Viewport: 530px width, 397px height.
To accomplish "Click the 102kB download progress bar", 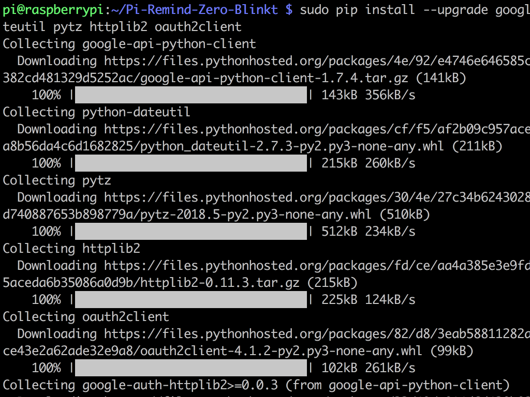I will [190, 368].
